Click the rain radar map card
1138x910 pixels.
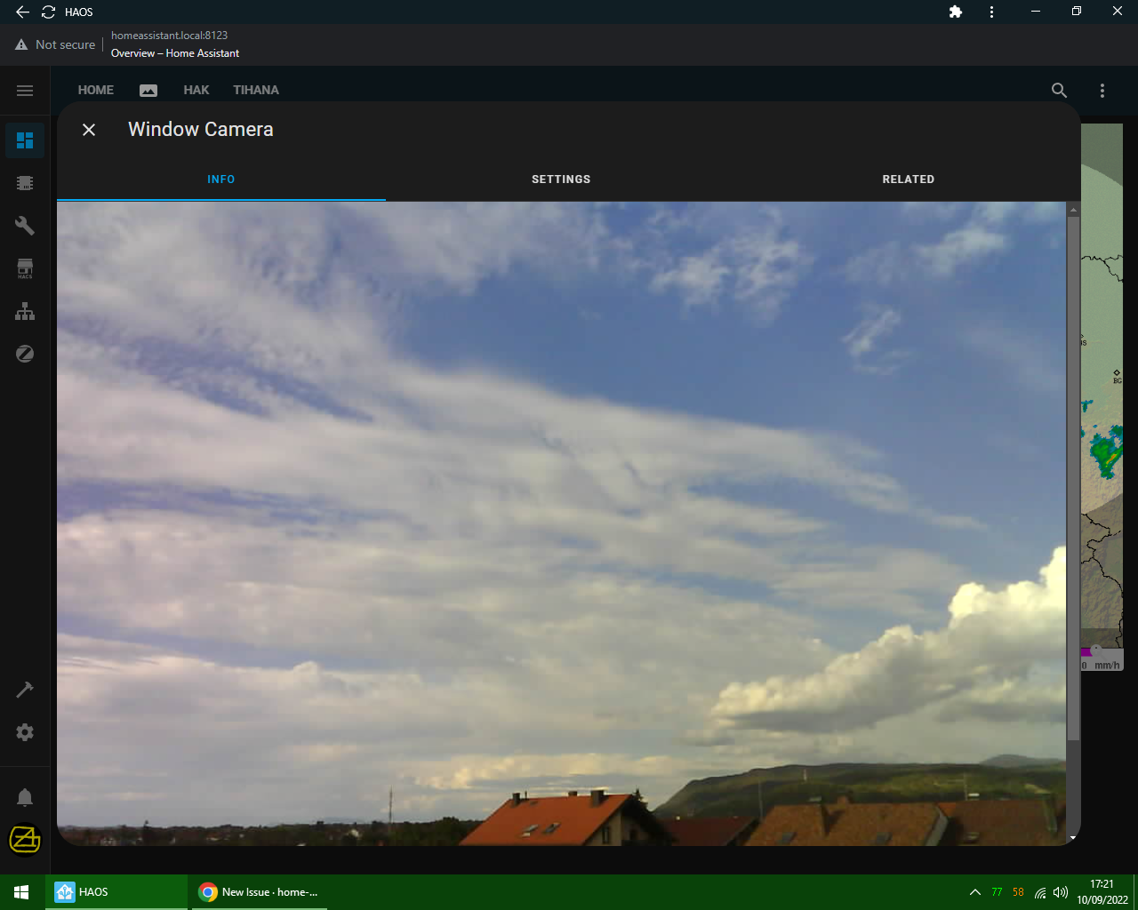(1102, 396)
